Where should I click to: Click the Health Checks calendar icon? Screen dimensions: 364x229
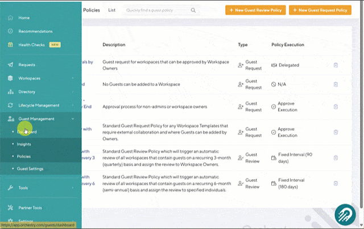pos(10,45)
